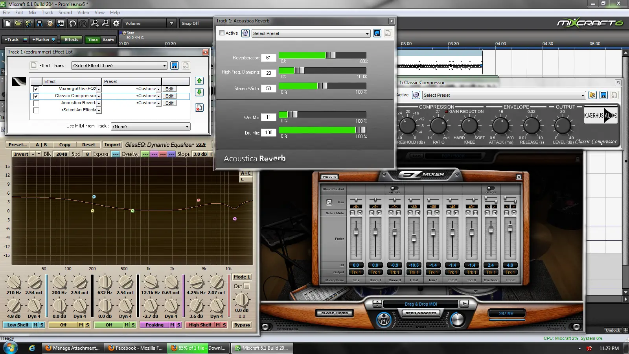629x354 pixels.
Task: Open the Volume automation dropdown
Action: pyautogui.click(x=171, y=24)
